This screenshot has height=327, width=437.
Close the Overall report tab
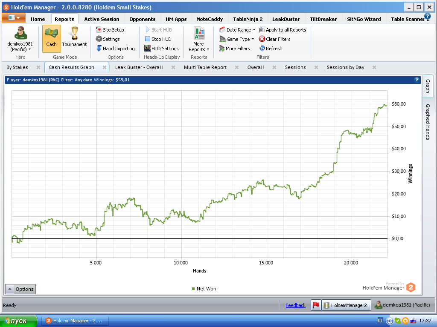pyautogui.click(x=274, y=67)
